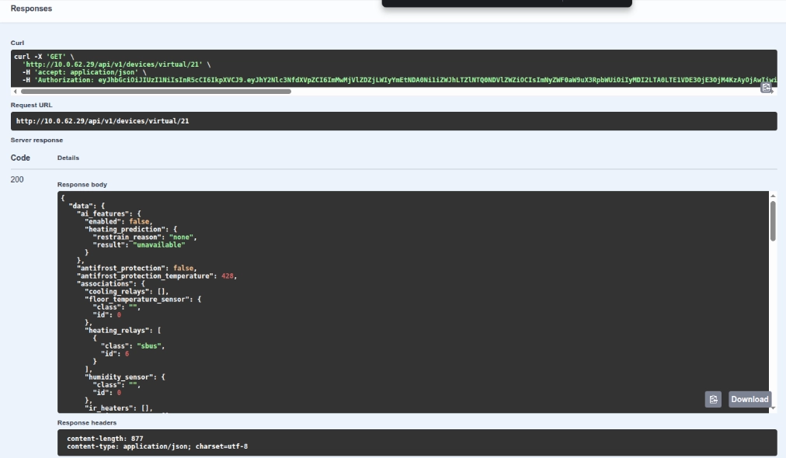786x458 pixels.
Task: Click the response body scroll-down arrow
Action: point(773,408)
